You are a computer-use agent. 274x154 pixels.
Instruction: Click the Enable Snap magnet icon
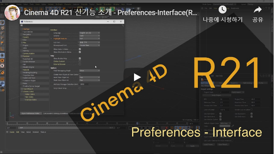point(2,72)
